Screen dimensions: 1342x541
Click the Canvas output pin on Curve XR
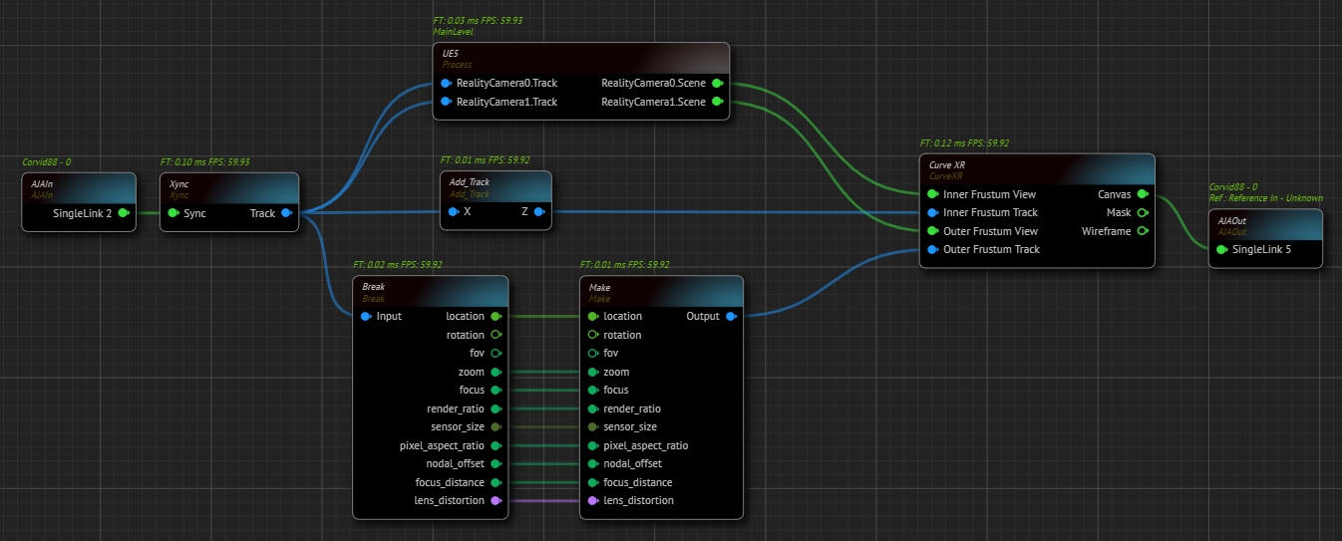(1142, 194)
